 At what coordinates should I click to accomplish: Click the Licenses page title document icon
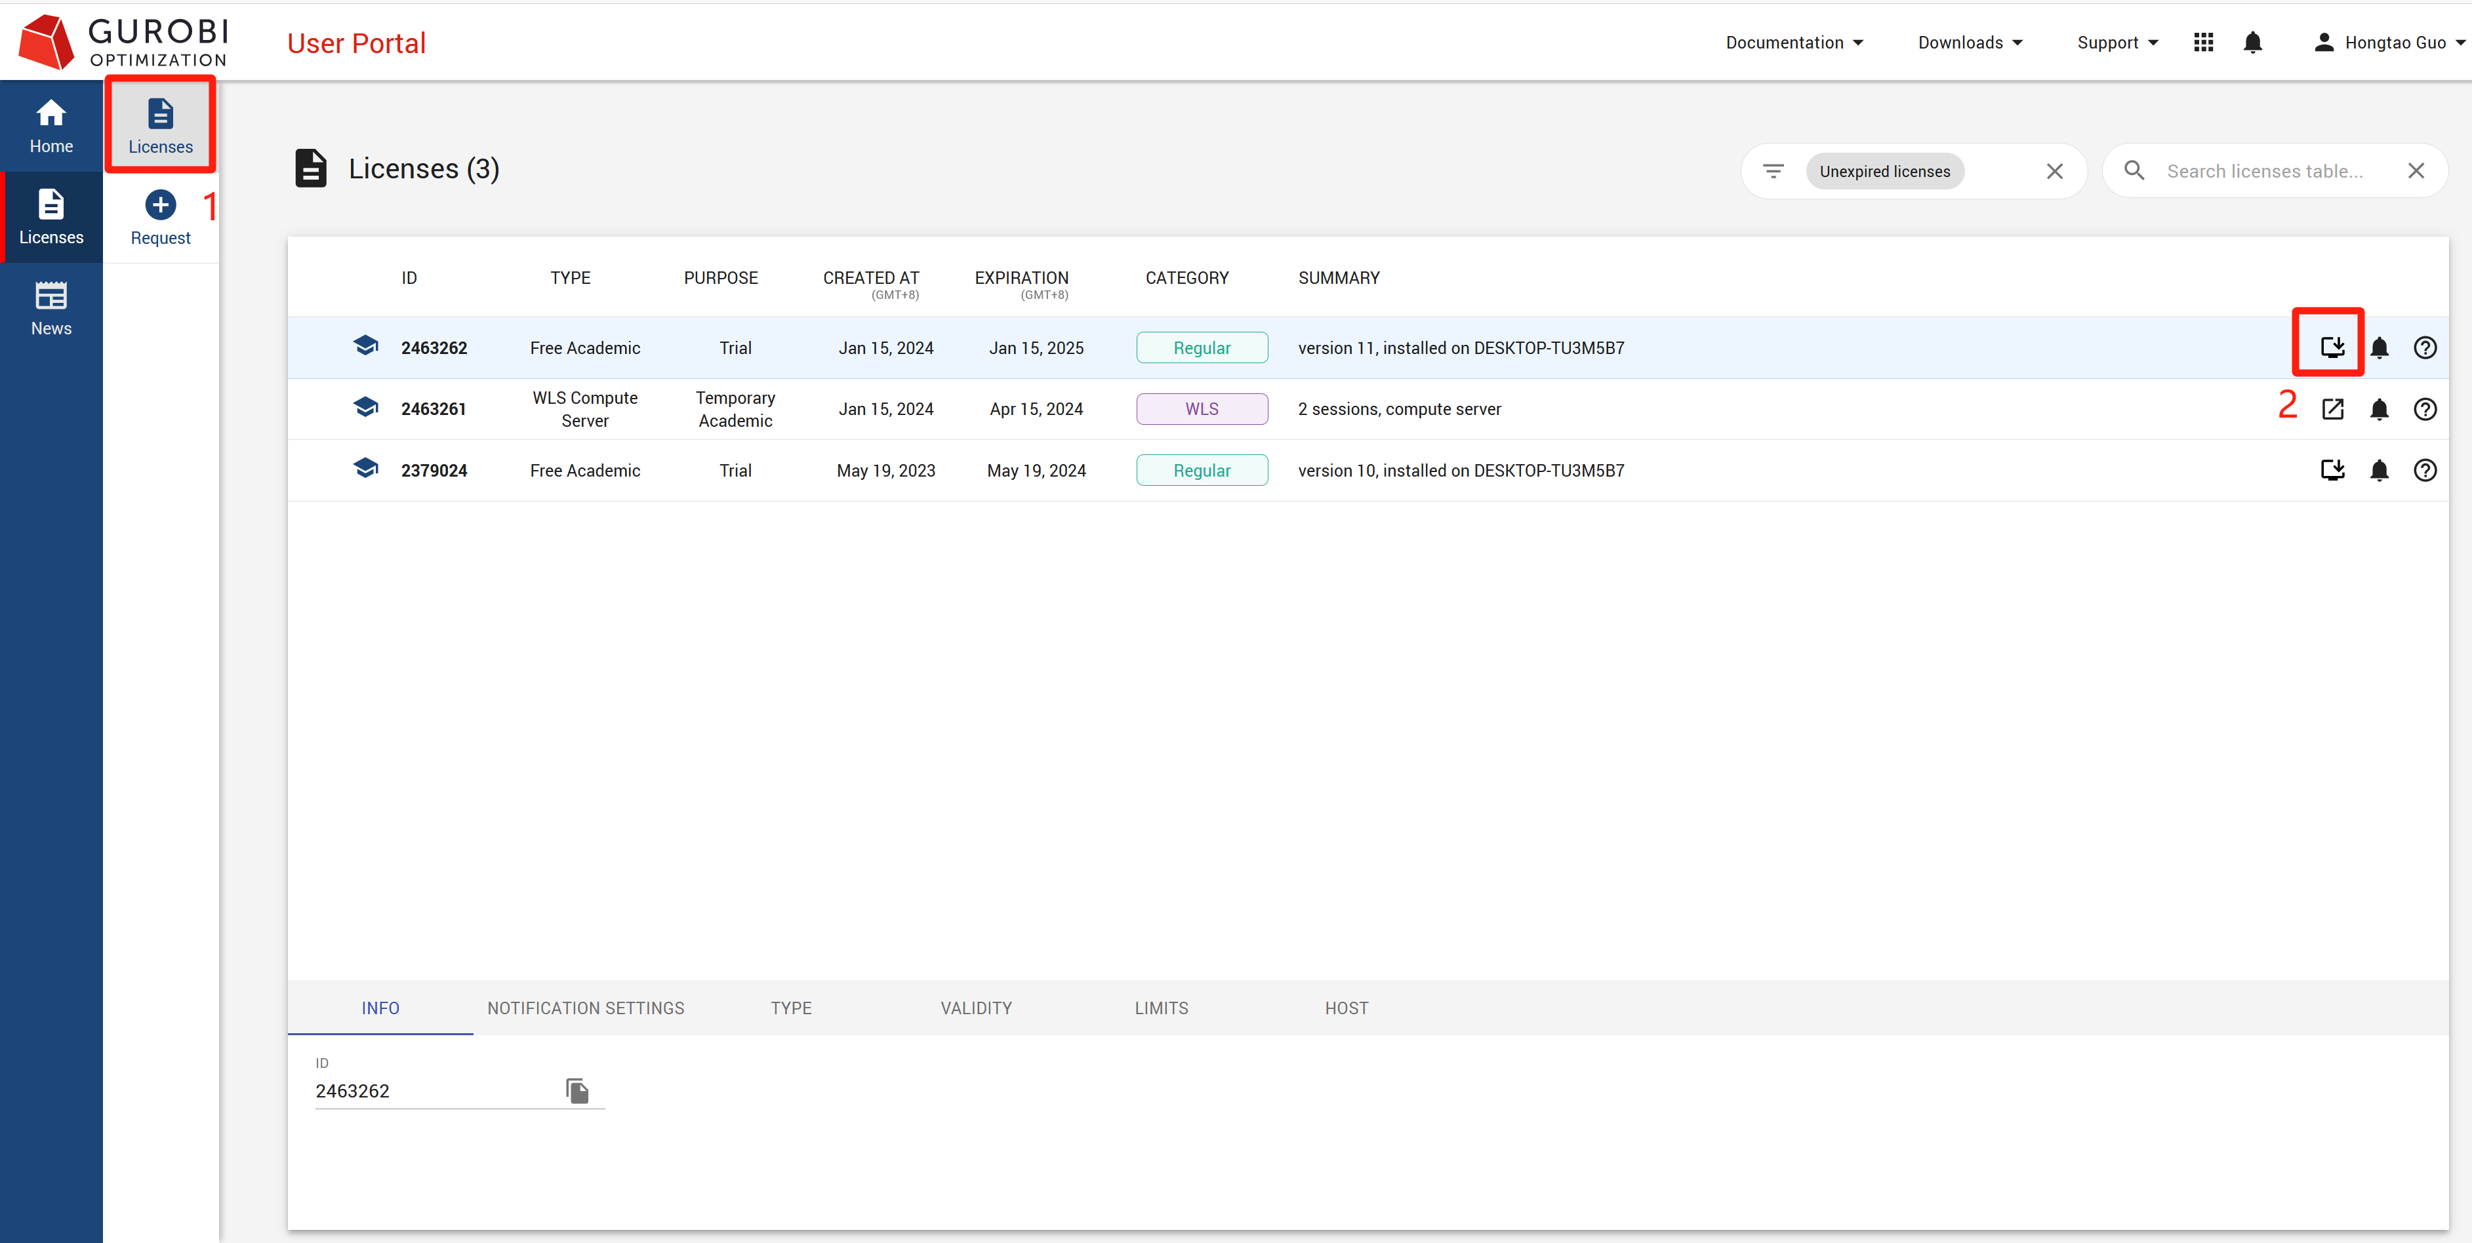[x=310, y=168]
